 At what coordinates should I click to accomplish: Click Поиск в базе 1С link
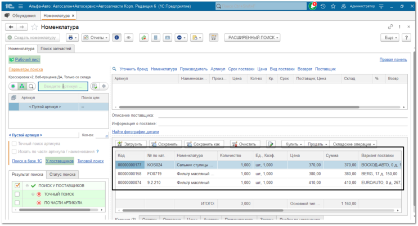27,161
